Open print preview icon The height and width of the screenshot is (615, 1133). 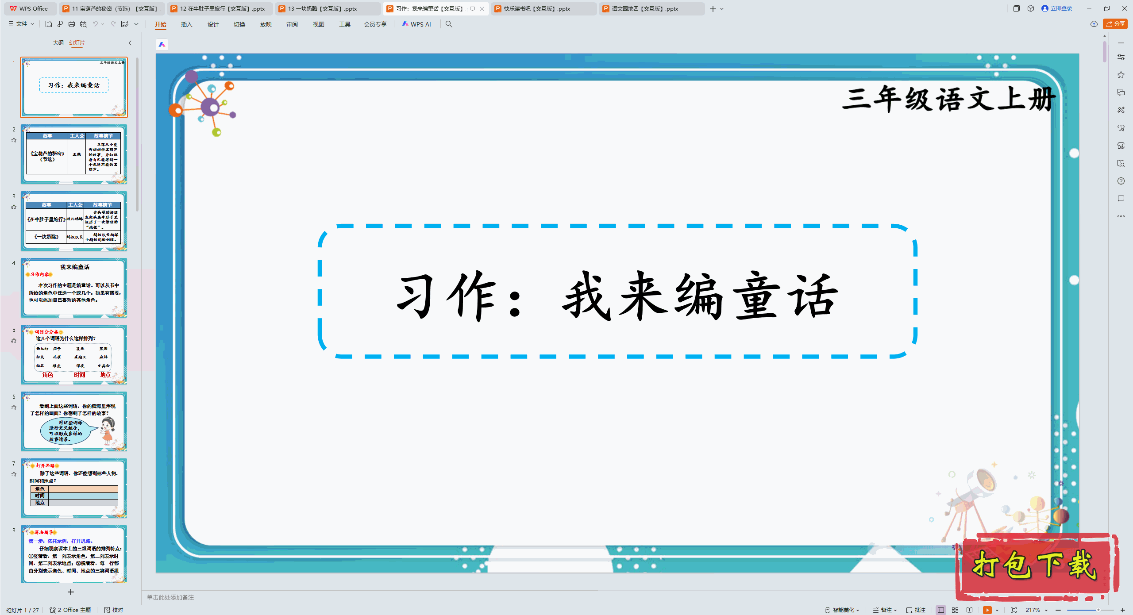[x=83, y=24]
